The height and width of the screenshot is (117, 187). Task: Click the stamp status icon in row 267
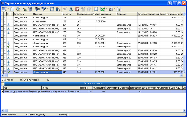point(8,25)
